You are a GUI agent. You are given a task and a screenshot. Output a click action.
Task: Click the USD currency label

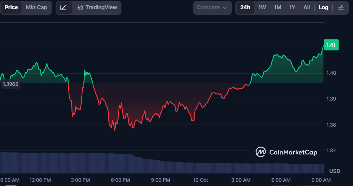pos(335,171)
